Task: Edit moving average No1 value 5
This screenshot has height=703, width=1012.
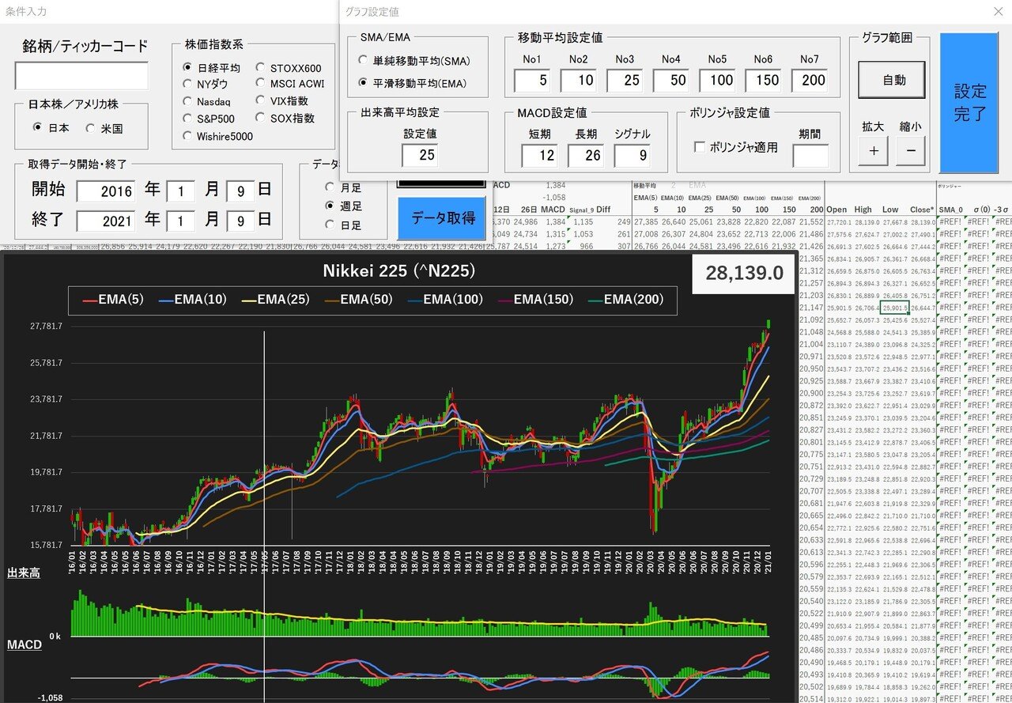Action: pyautogui.click(x=531, y=80)
